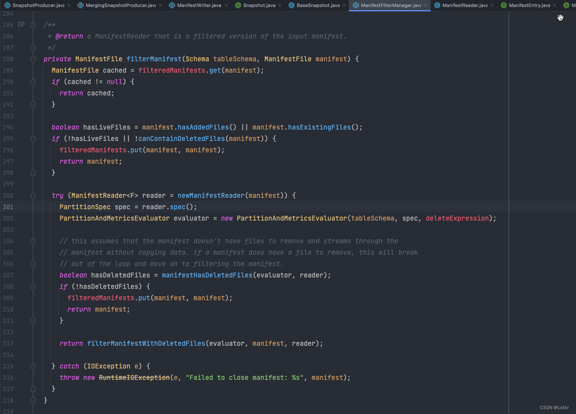Fold the comment block at line 304
The width and height of the screenshot is (576, 414).
click(33, 241)
